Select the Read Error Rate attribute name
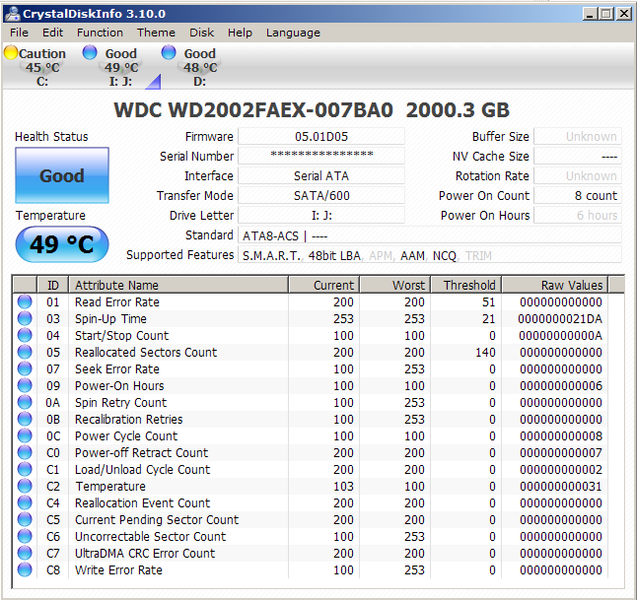 pos(117,302)
